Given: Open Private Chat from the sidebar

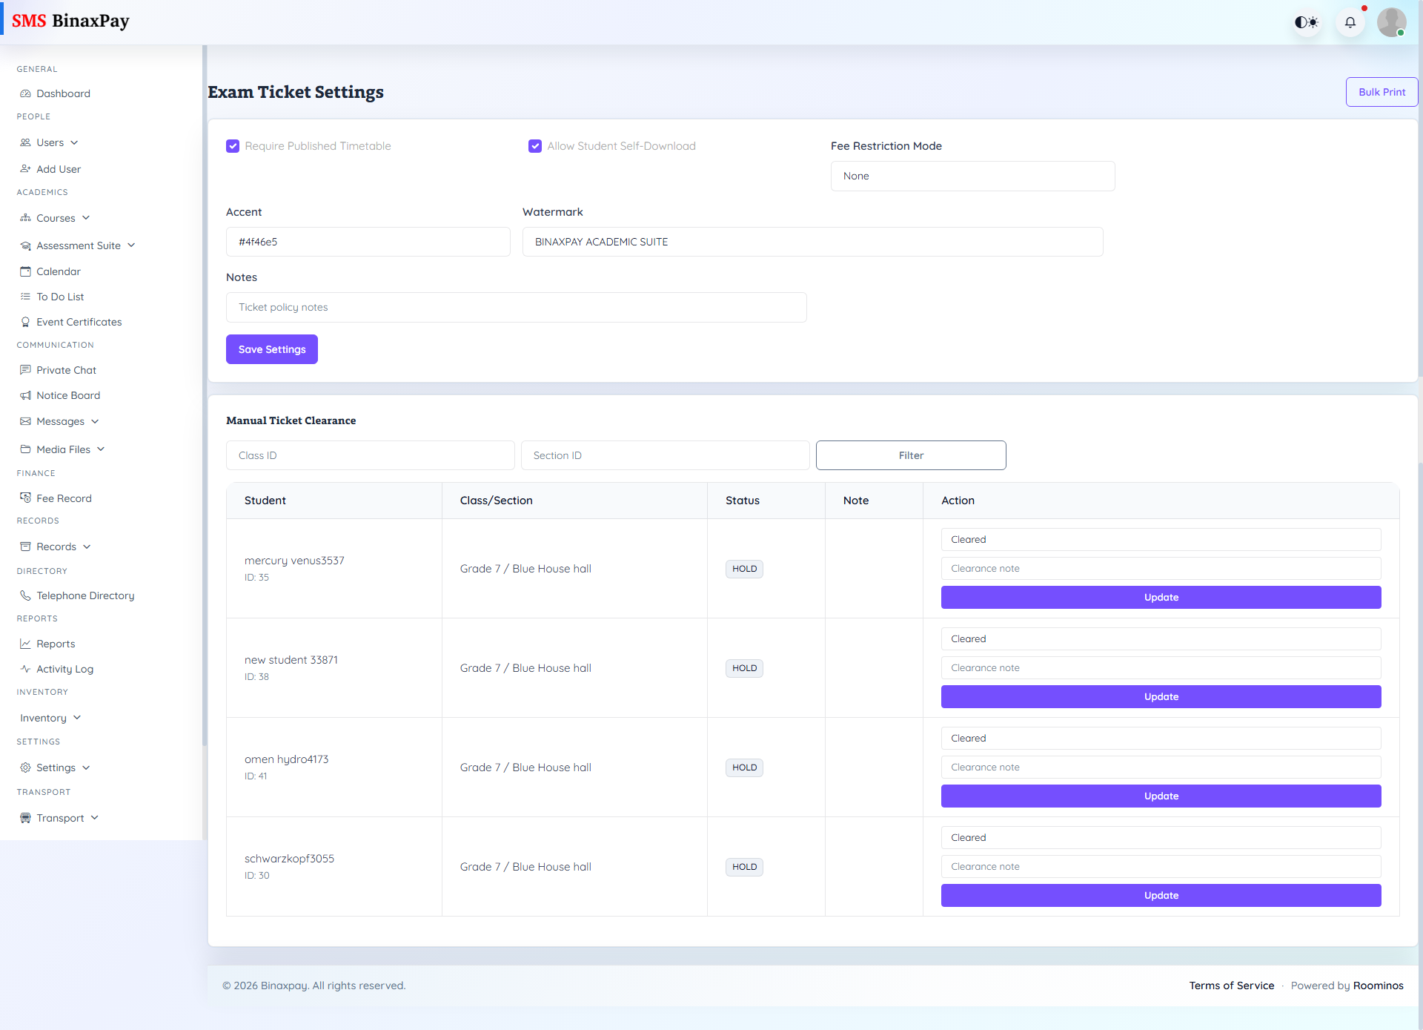Looking at the screenshot, I should (27, 370).
